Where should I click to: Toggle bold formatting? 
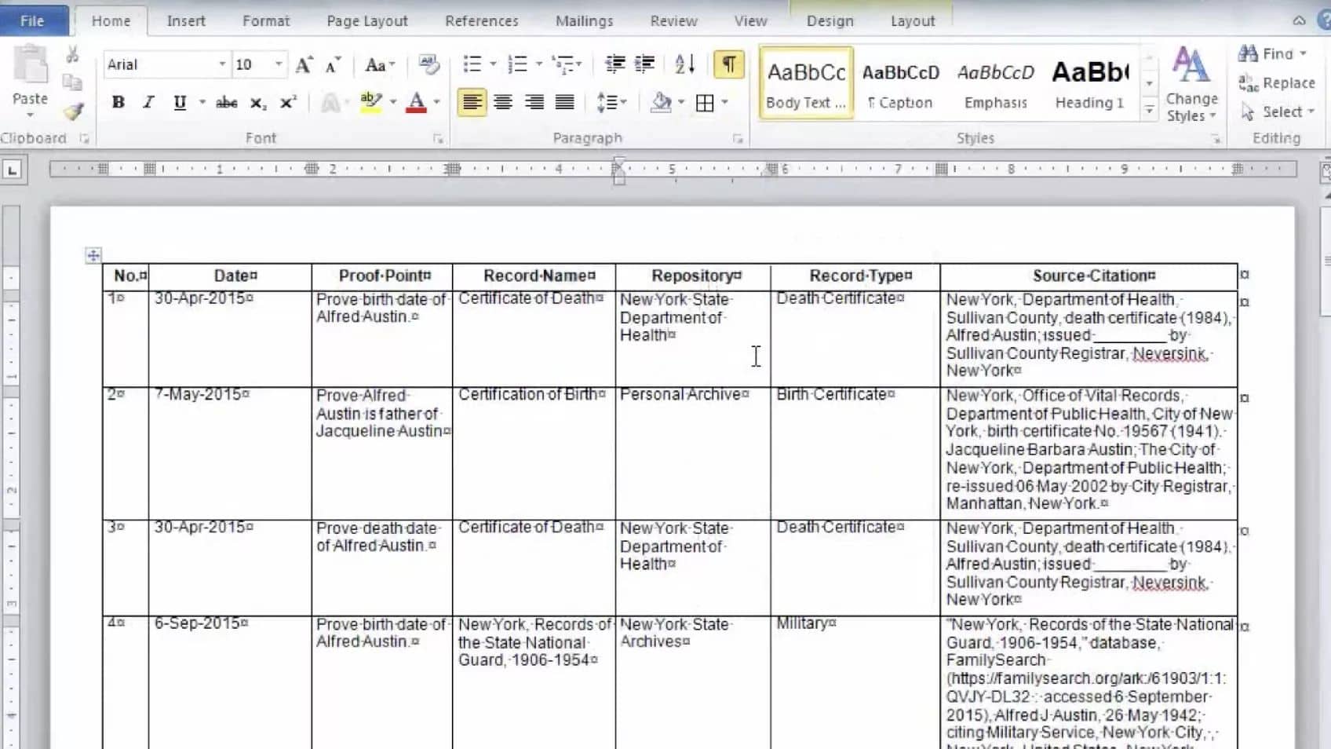point(117,102)
